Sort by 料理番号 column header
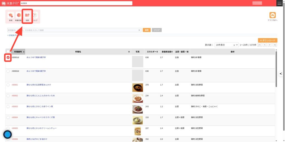This screenshot has height=142, width=285. point(19,52)
